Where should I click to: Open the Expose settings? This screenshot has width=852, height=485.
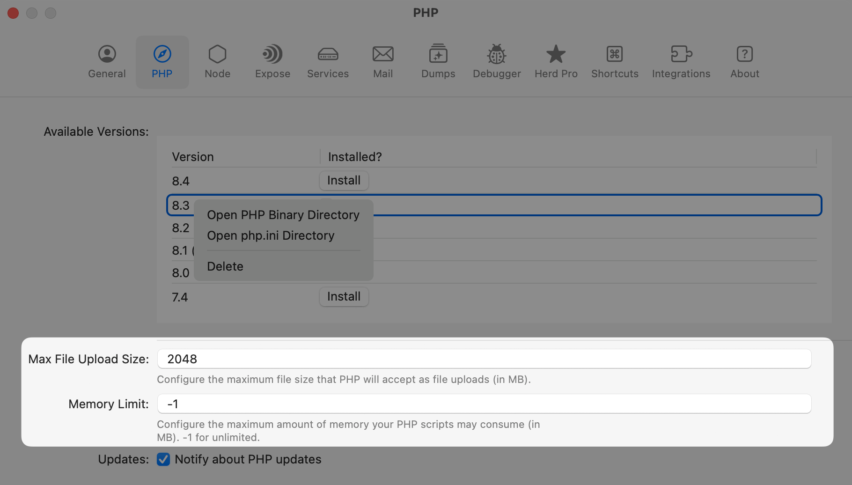pos(272,61)
